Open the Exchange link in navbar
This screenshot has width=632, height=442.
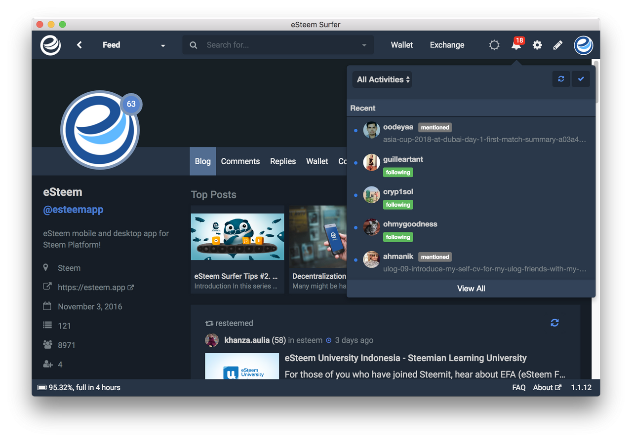[x=447, y=45]
